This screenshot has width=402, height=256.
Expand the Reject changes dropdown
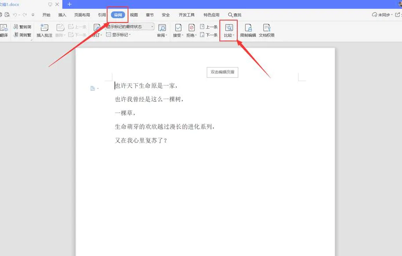pos(191,35)
